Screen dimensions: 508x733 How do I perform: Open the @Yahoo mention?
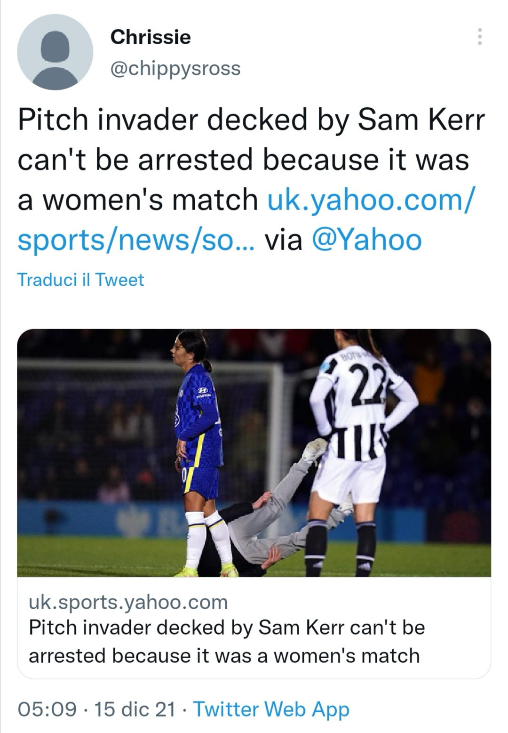click(366, 240)
